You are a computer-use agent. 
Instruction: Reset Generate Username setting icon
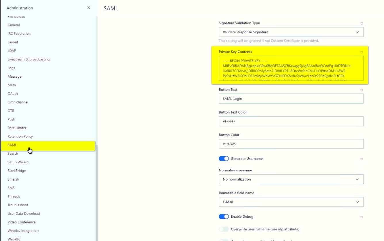coord(362,159)
